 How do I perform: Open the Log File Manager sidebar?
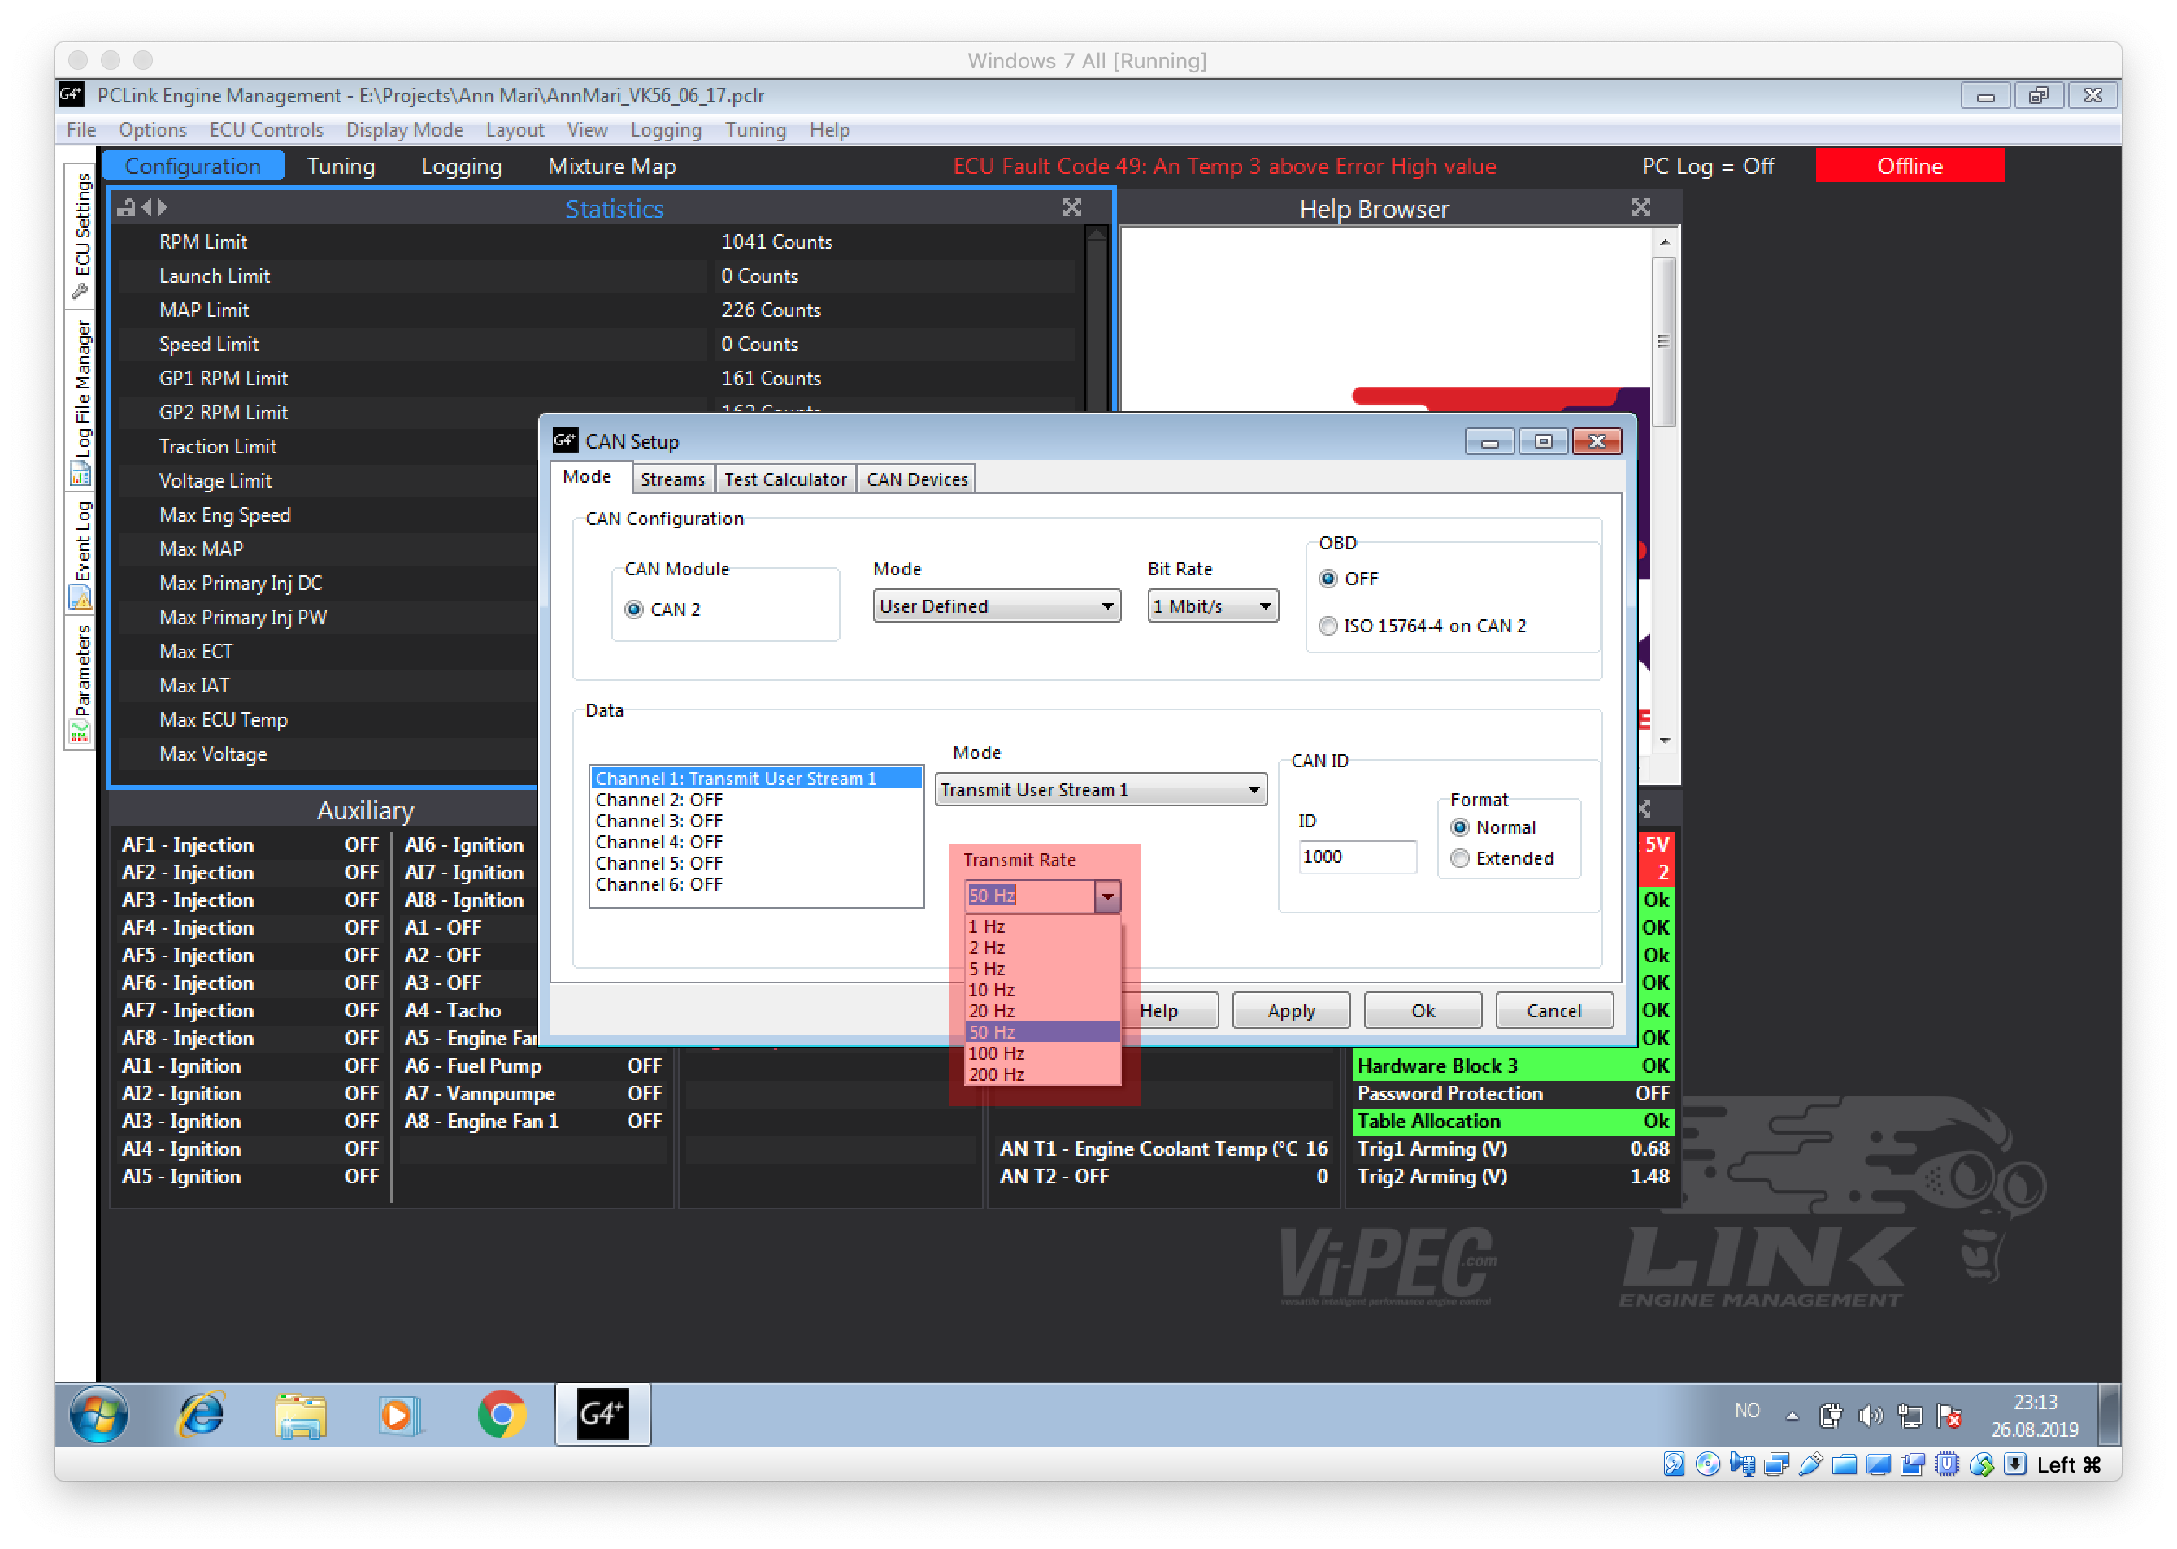tap(82, 399)
